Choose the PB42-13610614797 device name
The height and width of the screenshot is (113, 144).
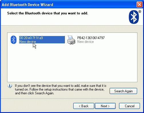(91, 38)
